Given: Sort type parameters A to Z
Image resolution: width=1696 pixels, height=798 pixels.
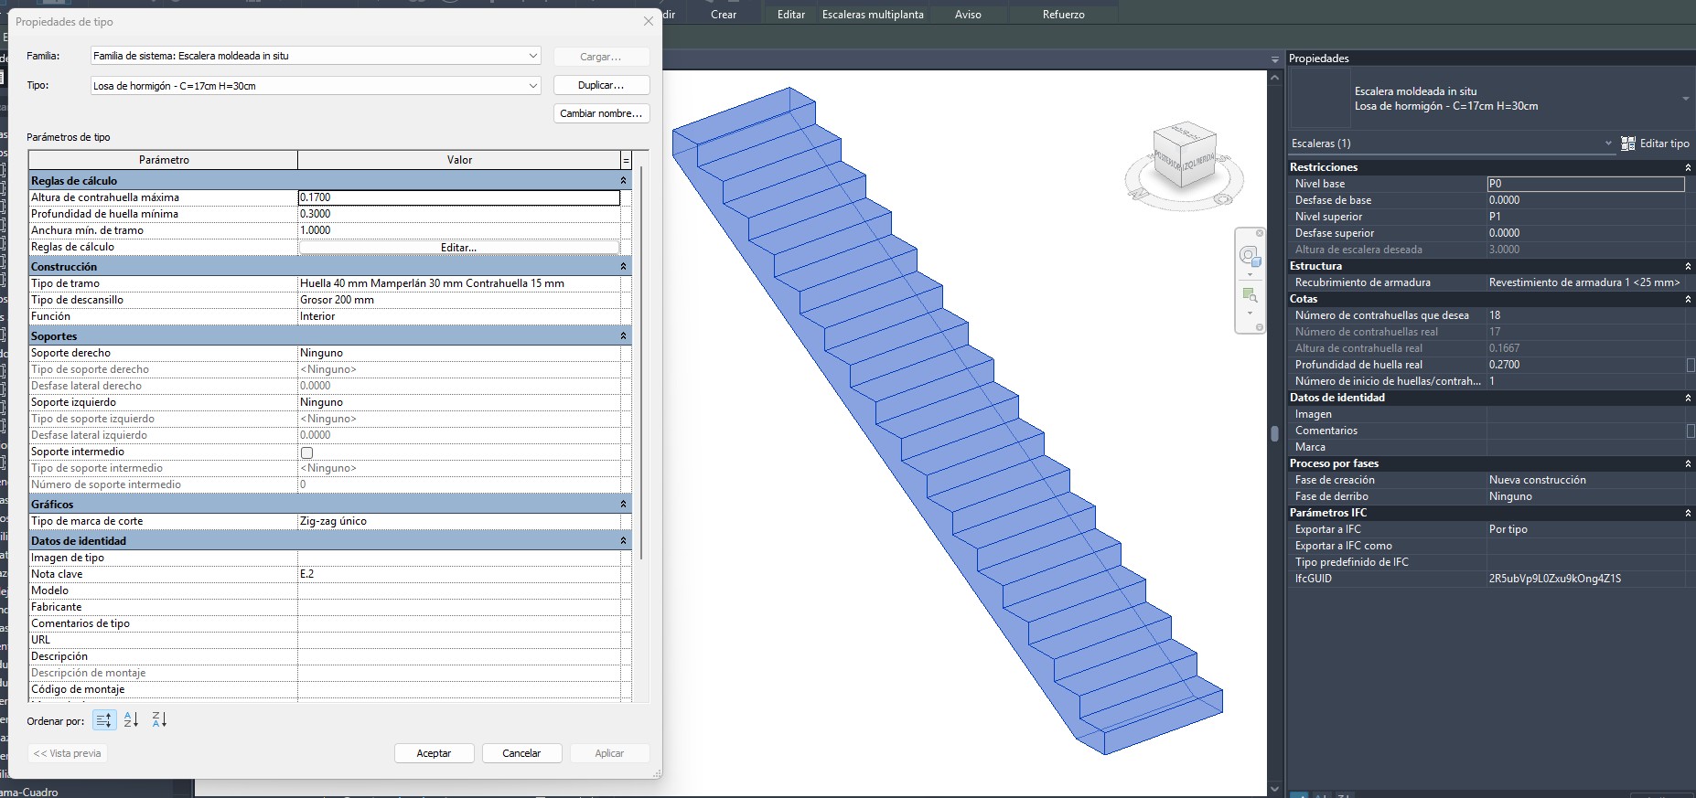Looking at the screenshot, I should click(x=131, y=720).
